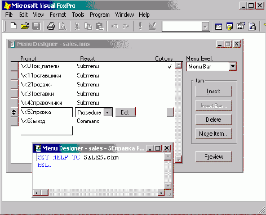This screenshot has width=266, height=215.
Task: Open the Edit menu
Action: point(24,15)
